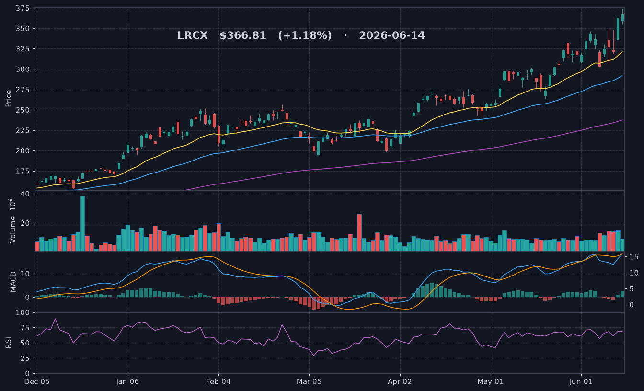Click the Price axis label
Screen dimensions: 644x391
click(x=9, y=98)
